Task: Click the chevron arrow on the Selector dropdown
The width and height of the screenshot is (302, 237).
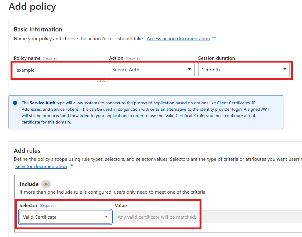Action: 106,217
